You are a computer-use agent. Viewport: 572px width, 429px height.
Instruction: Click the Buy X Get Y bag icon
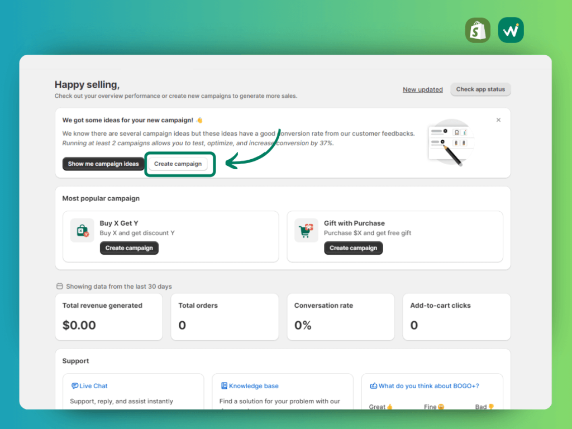point(82,230)
